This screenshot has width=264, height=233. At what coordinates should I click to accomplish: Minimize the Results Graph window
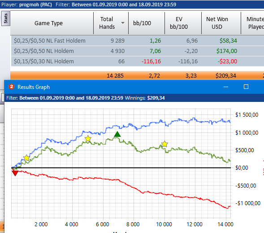tap(226, 87)
